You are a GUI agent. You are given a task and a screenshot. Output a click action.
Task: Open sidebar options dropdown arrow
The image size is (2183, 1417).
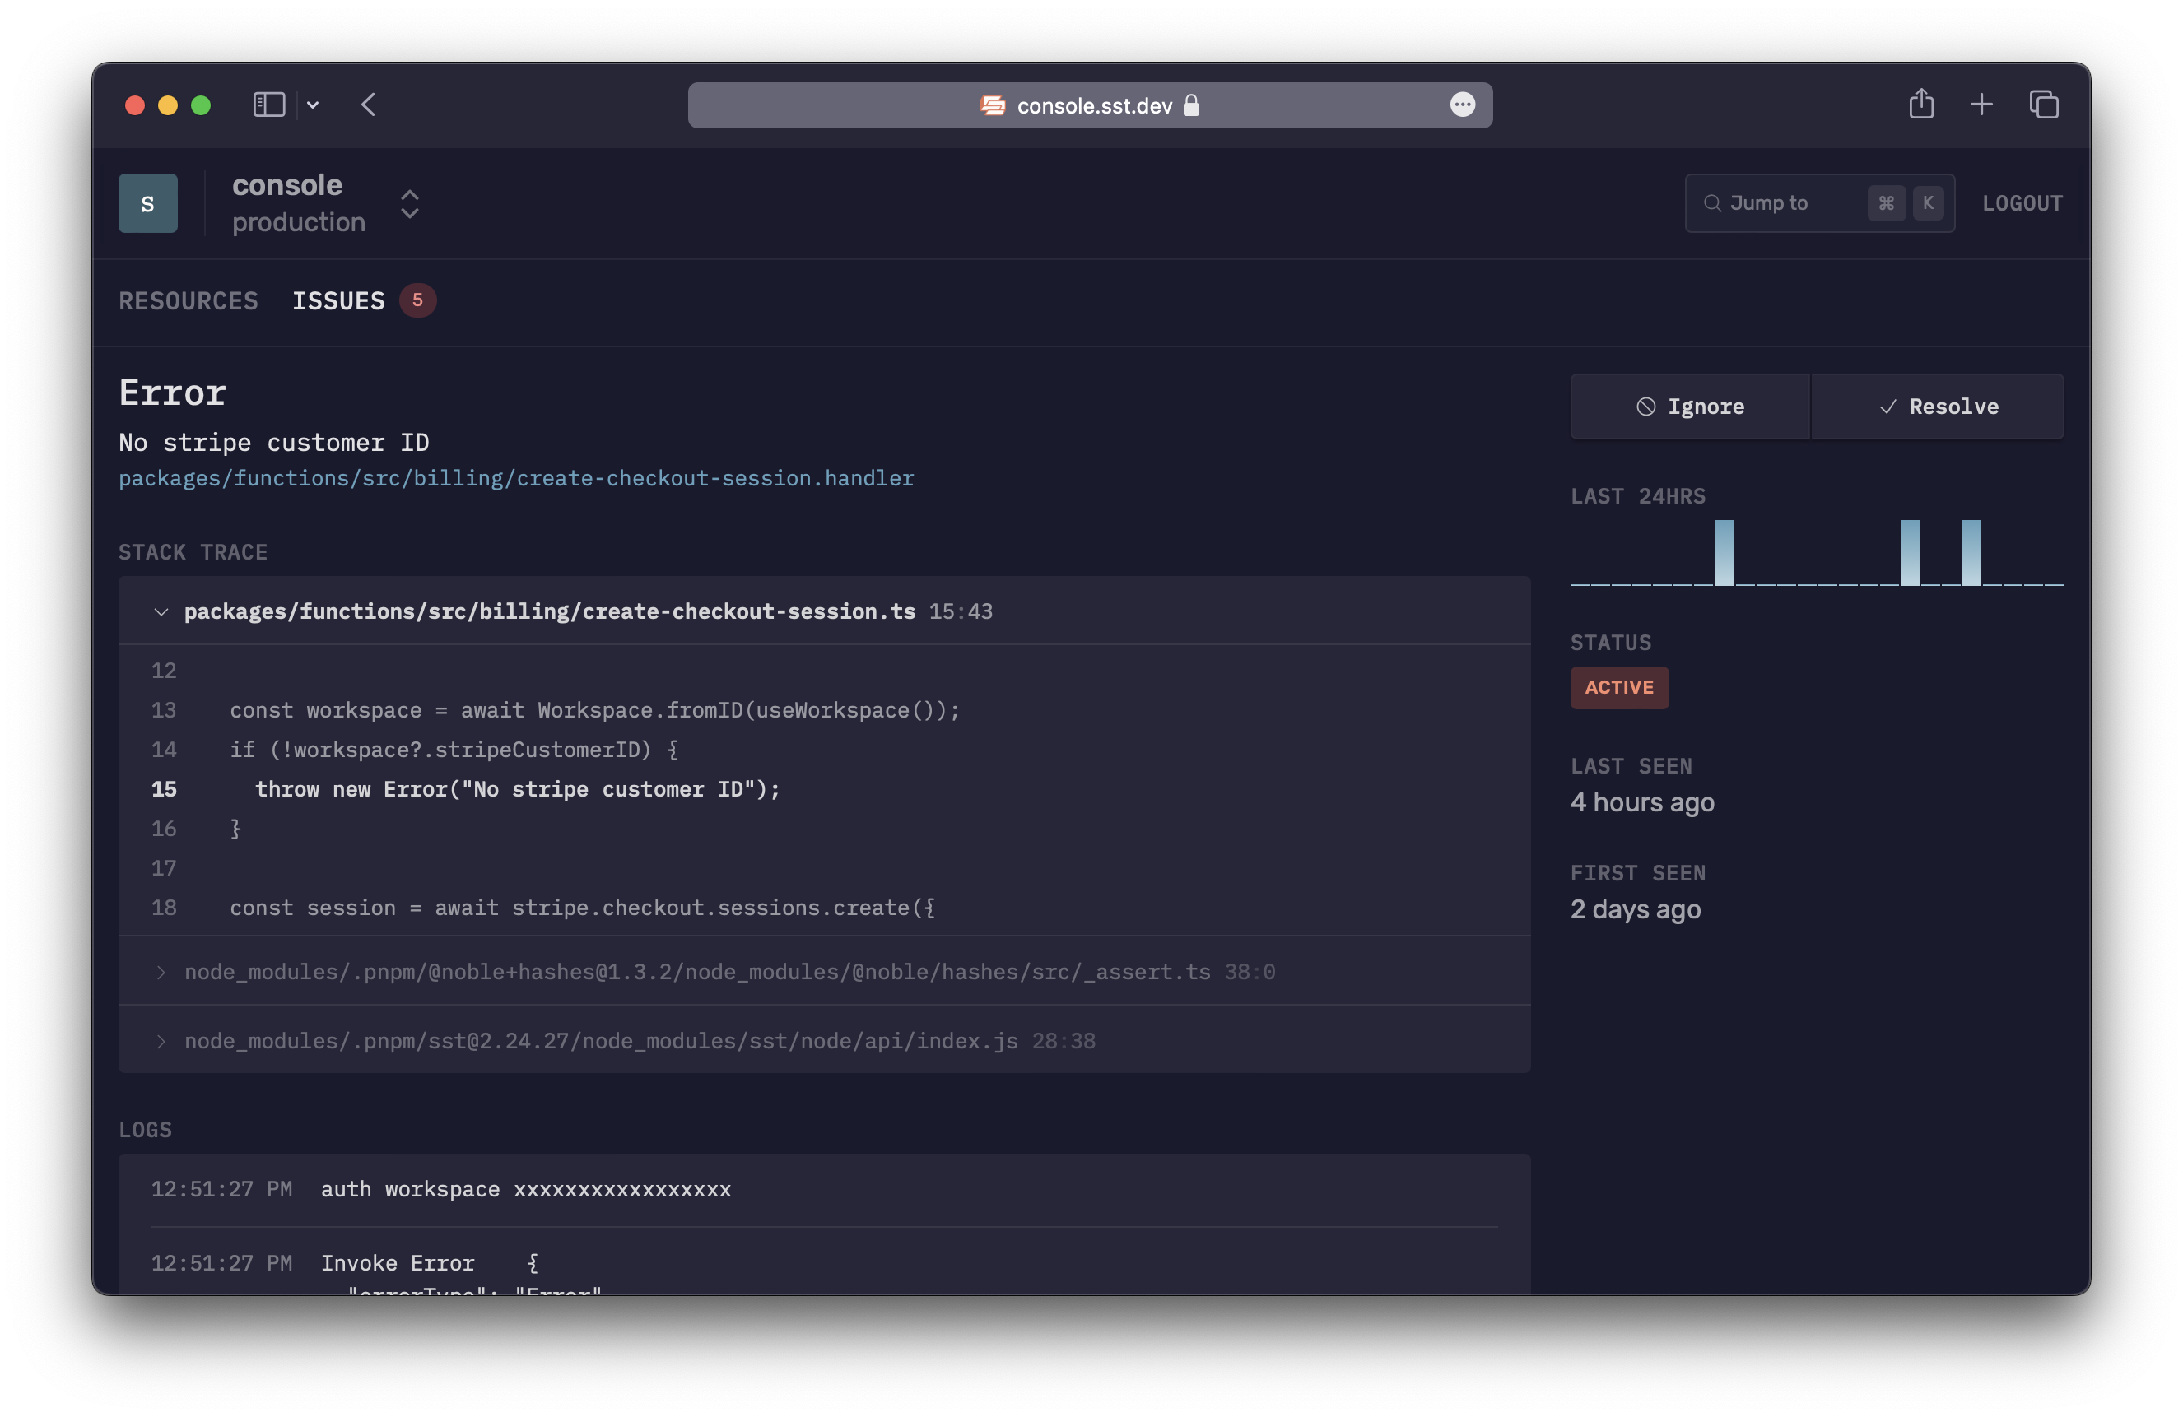coord(313,105)
